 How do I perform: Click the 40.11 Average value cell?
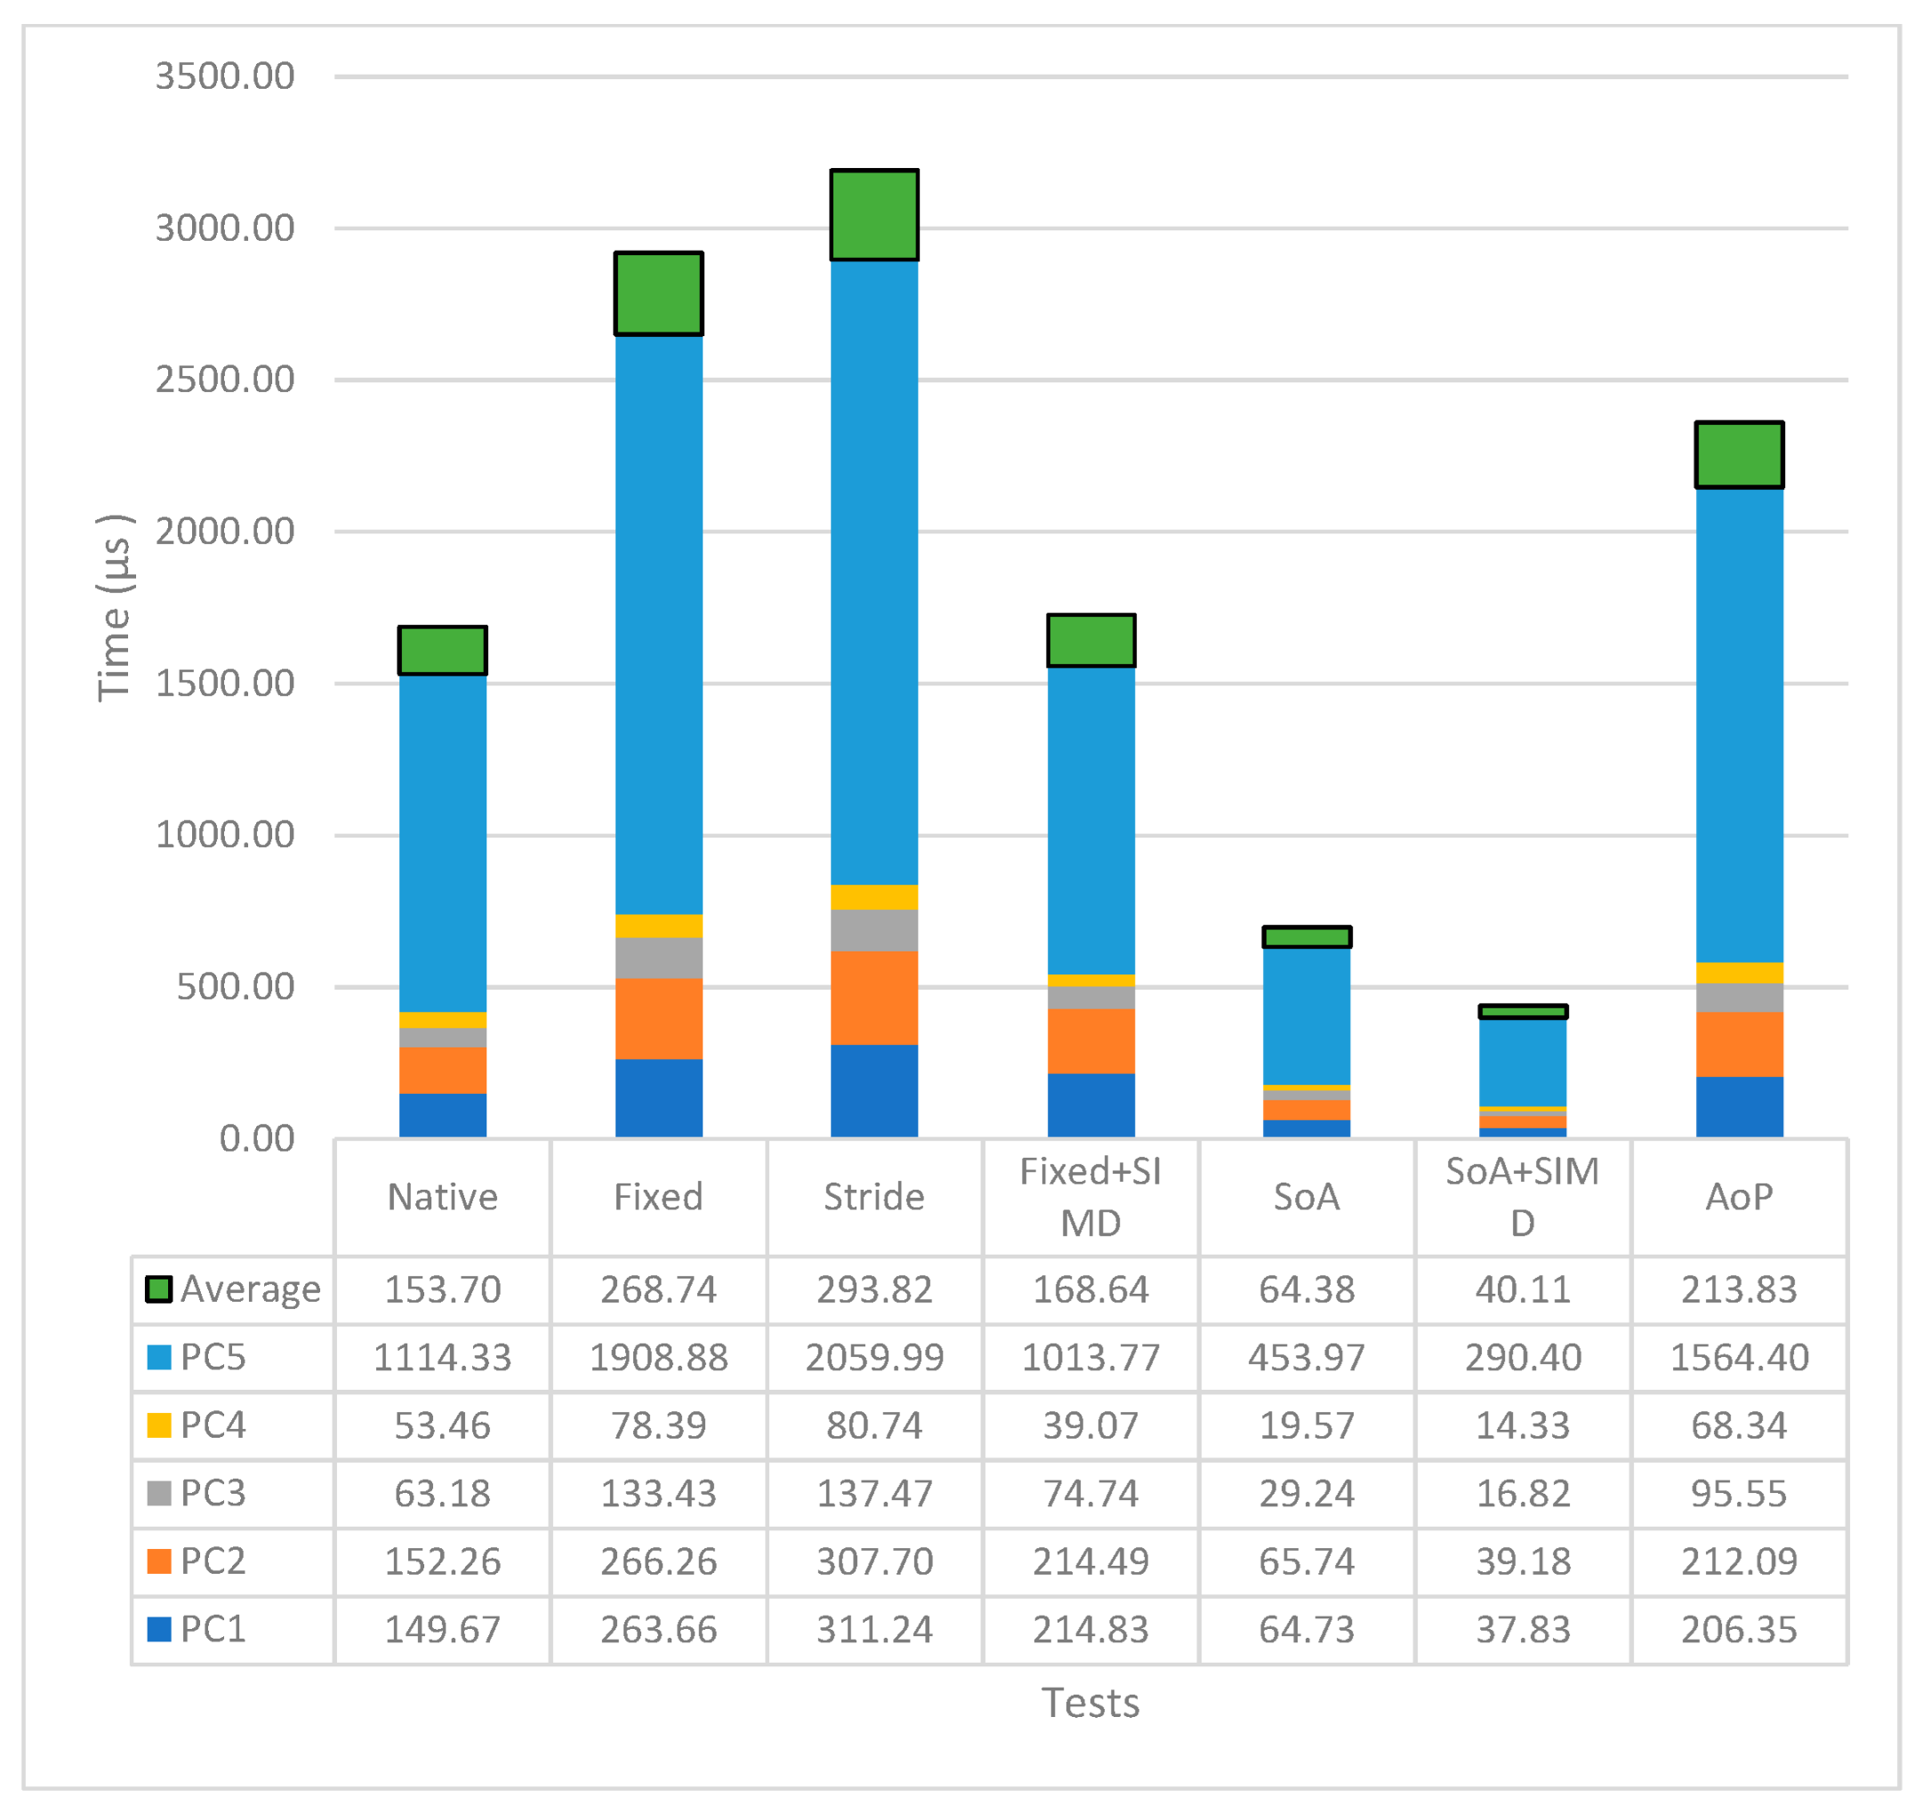tap(1523, 1289)
